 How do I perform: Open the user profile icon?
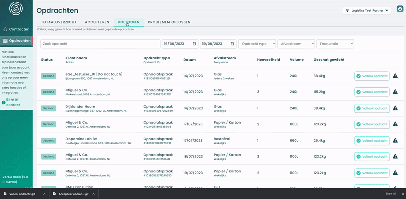coord(400,9)
